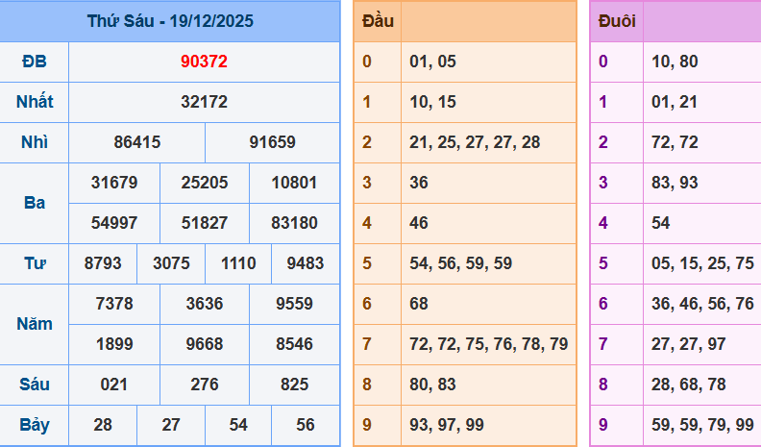Click the Đầu table value 01, 05
The image size is (761, 447).
tap(433, 62)
